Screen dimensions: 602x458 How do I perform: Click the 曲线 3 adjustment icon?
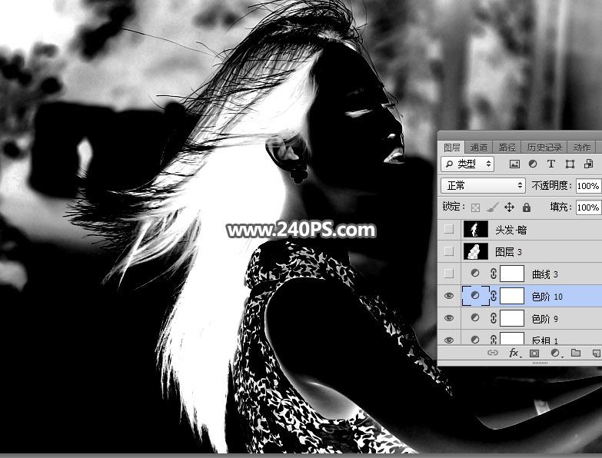475,273
